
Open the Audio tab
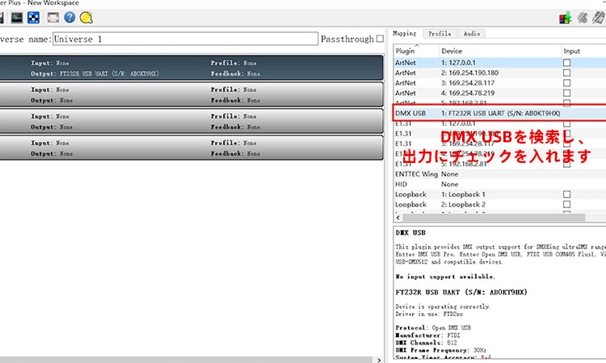(x=472, y=34)
